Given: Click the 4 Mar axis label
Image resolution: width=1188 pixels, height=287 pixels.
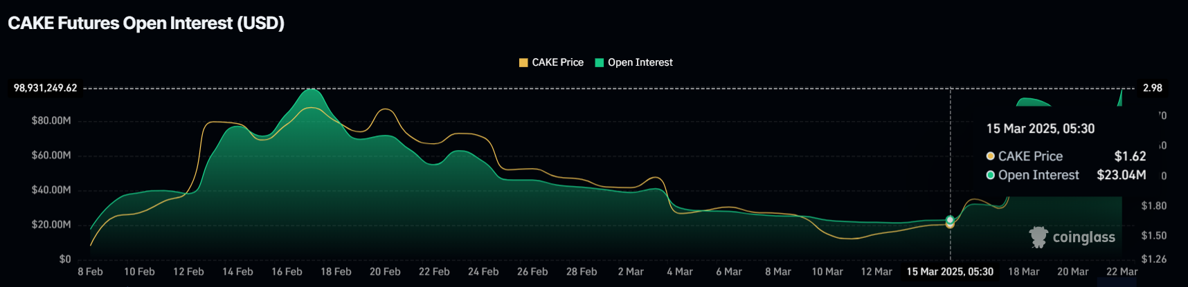Looking at the screenshot, I should pyautogui.click(x=680, y=272).
